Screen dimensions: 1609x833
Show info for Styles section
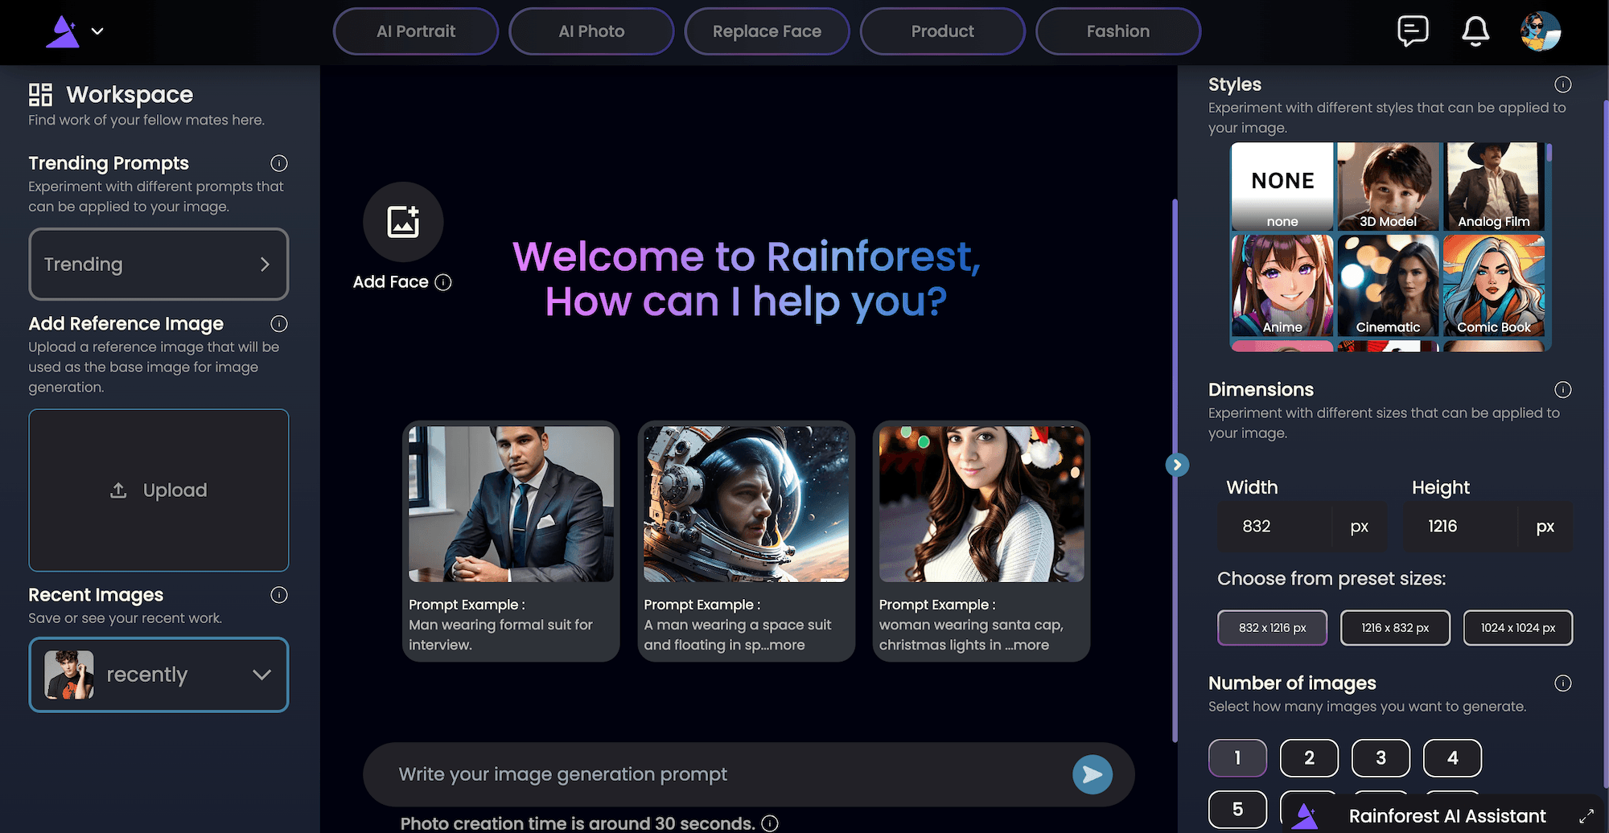(x=1563, y=84)
